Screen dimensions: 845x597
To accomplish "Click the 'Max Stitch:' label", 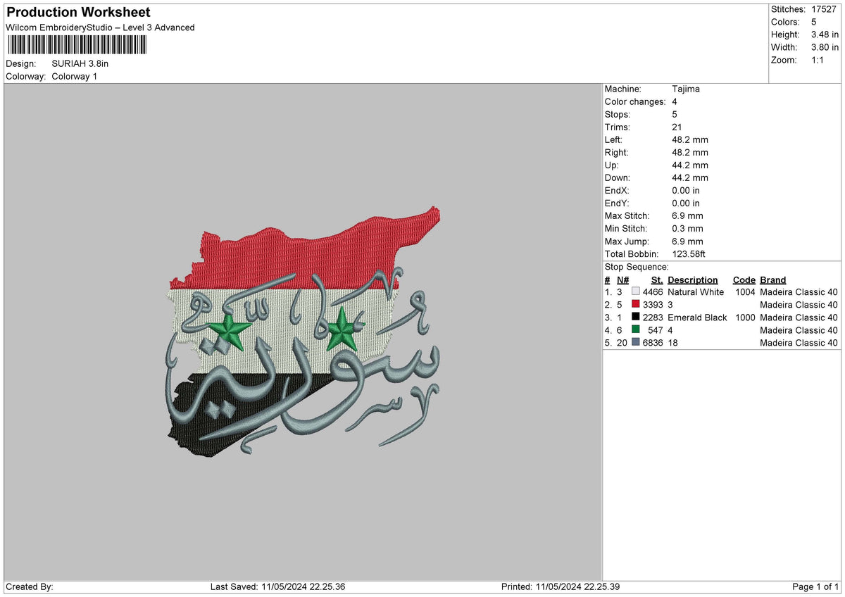I will pos(627,216).
